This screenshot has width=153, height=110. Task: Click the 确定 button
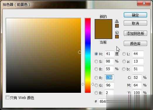click(135, 15)
